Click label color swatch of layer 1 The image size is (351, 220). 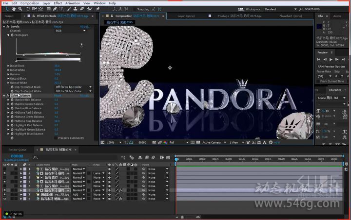(25, 169)
